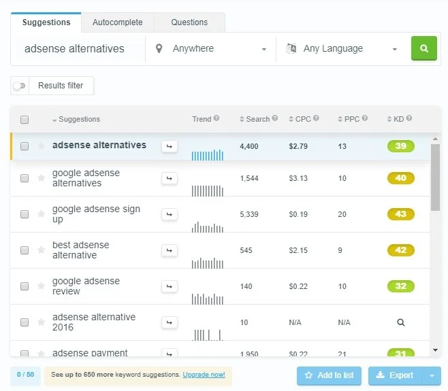This screenshot has height=391, width=448.
Task: Check the adsense alternative 2016 checkbox
Action: click(x=25, y=322)
